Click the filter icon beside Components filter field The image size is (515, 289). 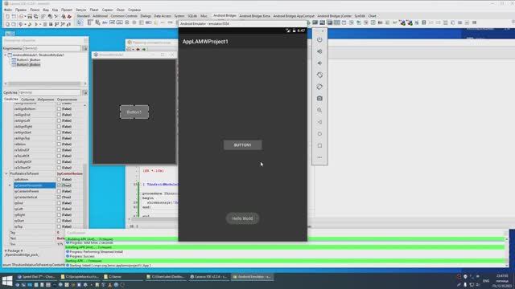coord(84,48)
